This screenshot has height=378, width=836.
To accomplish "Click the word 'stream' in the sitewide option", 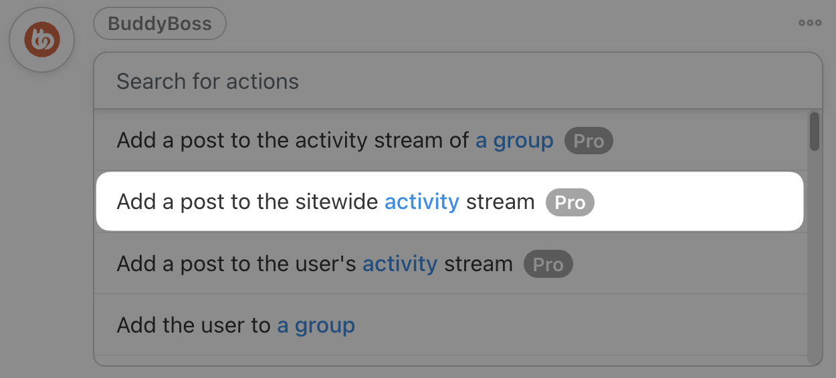I will 500,202.
